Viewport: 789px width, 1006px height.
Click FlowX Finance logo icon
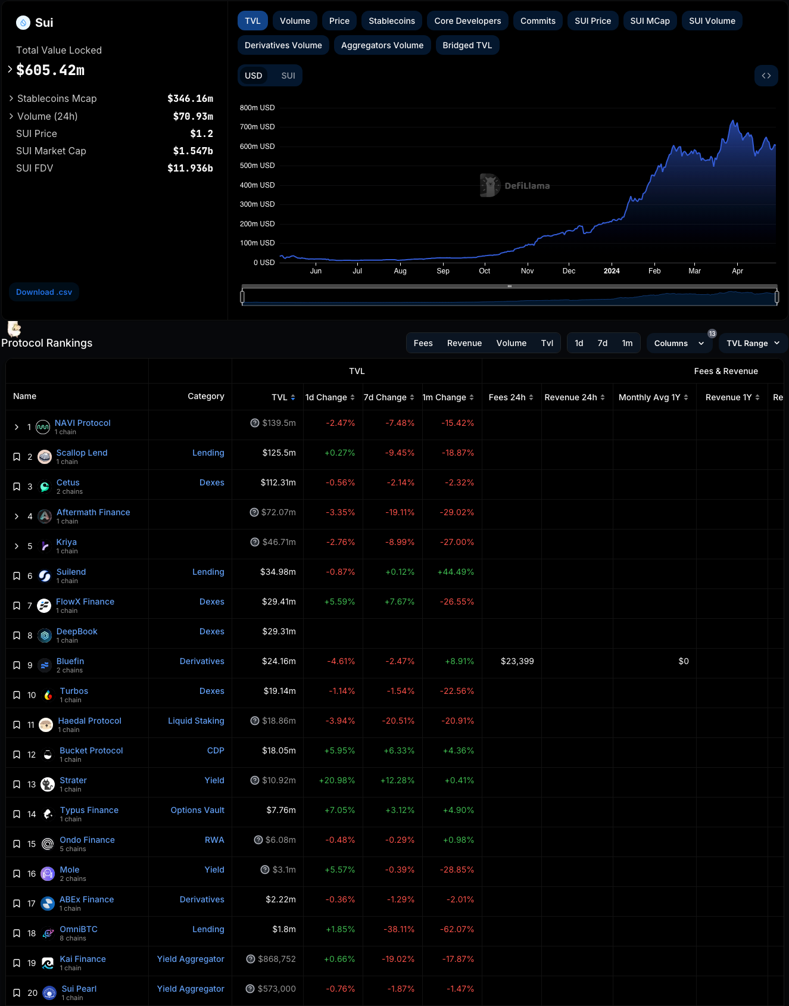tap(44, 606)
